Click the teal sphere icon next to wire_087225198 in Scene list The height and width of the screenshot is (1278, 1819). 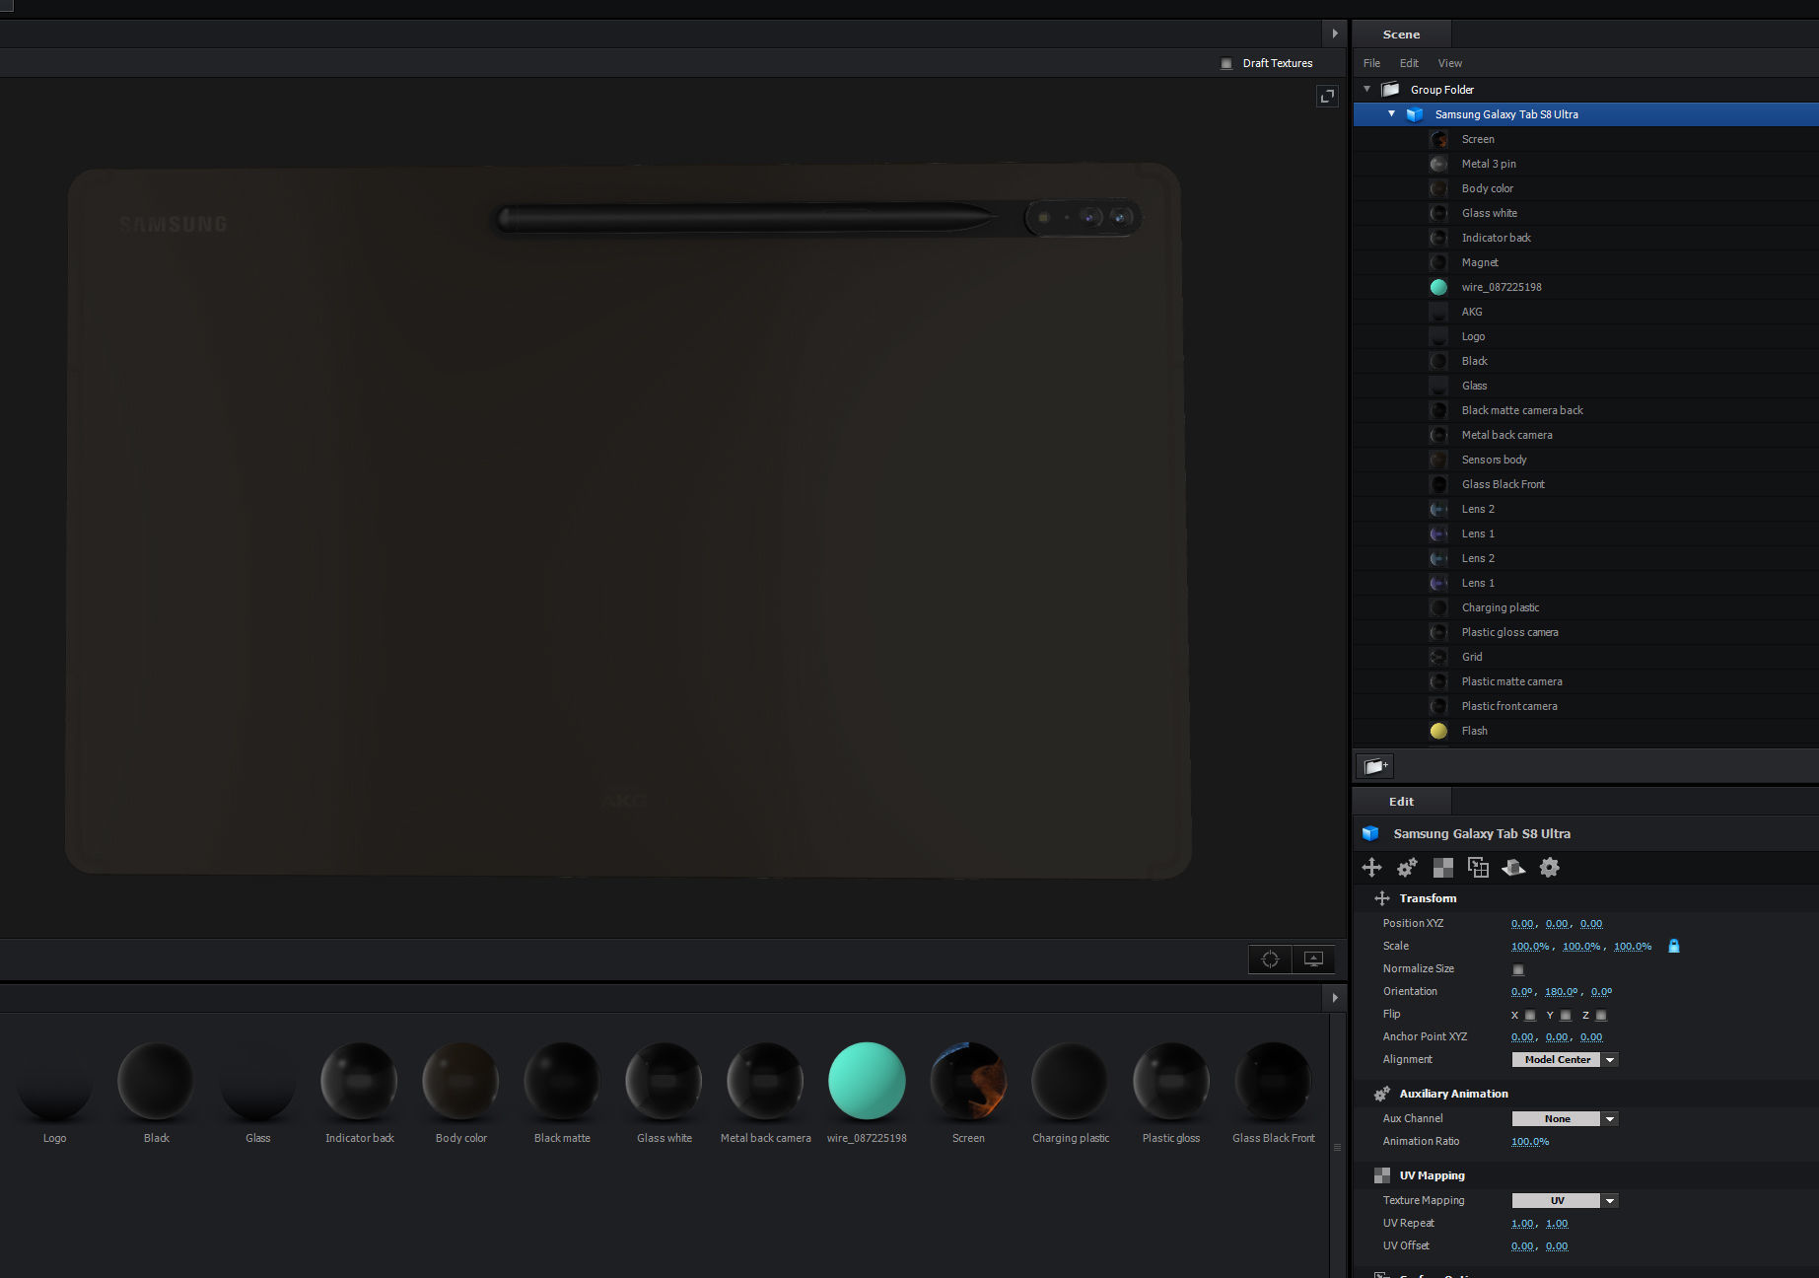click(x=1438, y=287)
